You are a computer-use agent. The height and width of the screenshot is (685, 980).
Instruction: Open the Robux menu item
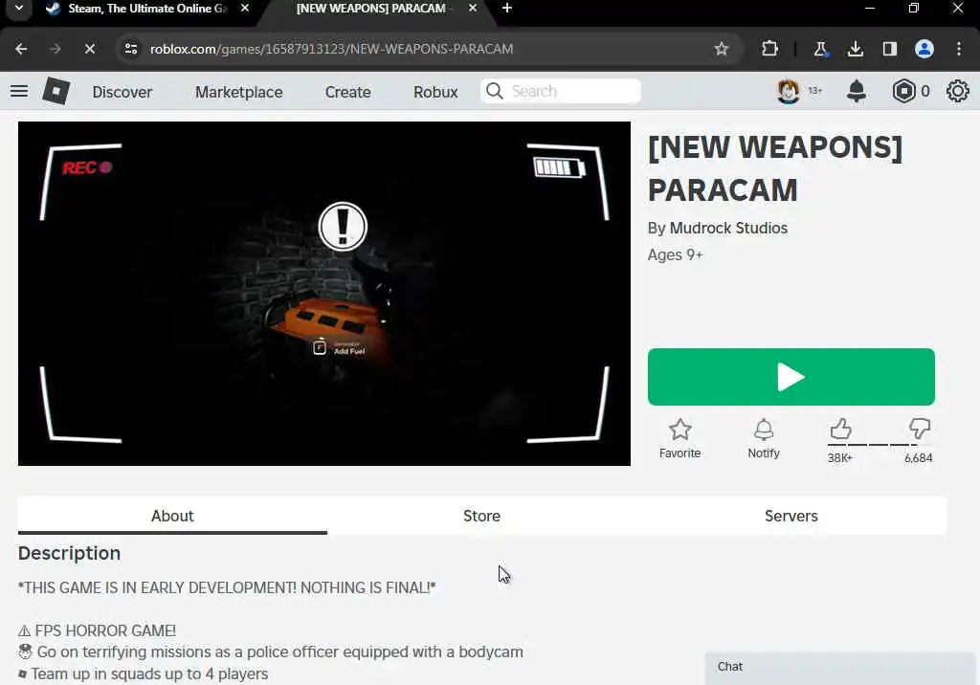pos(435,92)
